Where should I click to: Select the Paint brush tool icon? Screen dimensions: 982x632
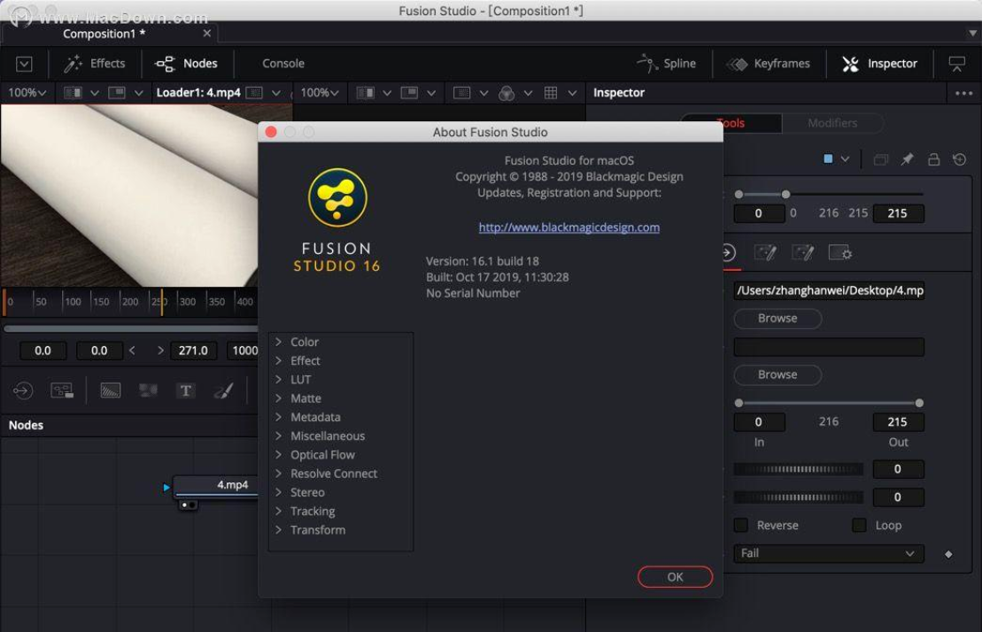click(x=223, y=390)
